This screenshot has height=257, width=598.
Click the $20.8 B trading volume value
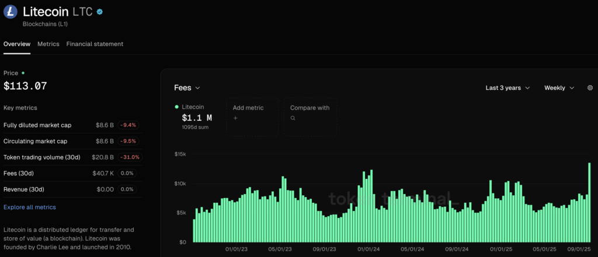103,157
